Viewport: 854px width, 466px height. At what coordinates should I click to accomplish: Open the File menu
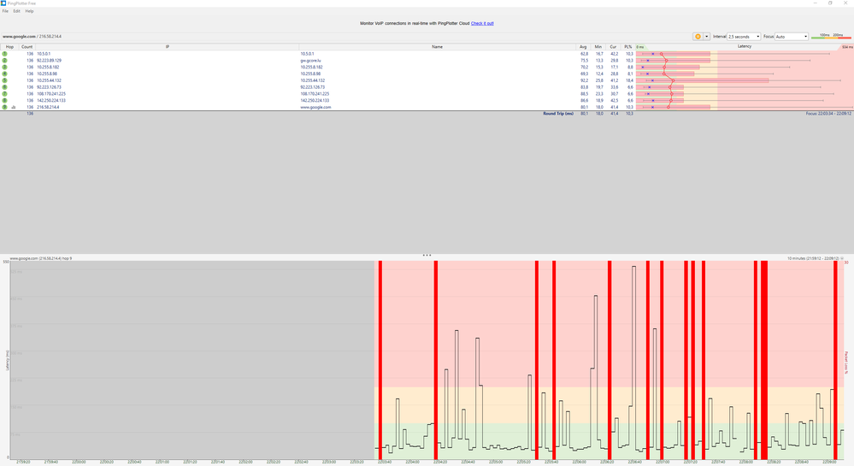pyautogui.click(x=5, y=11)
